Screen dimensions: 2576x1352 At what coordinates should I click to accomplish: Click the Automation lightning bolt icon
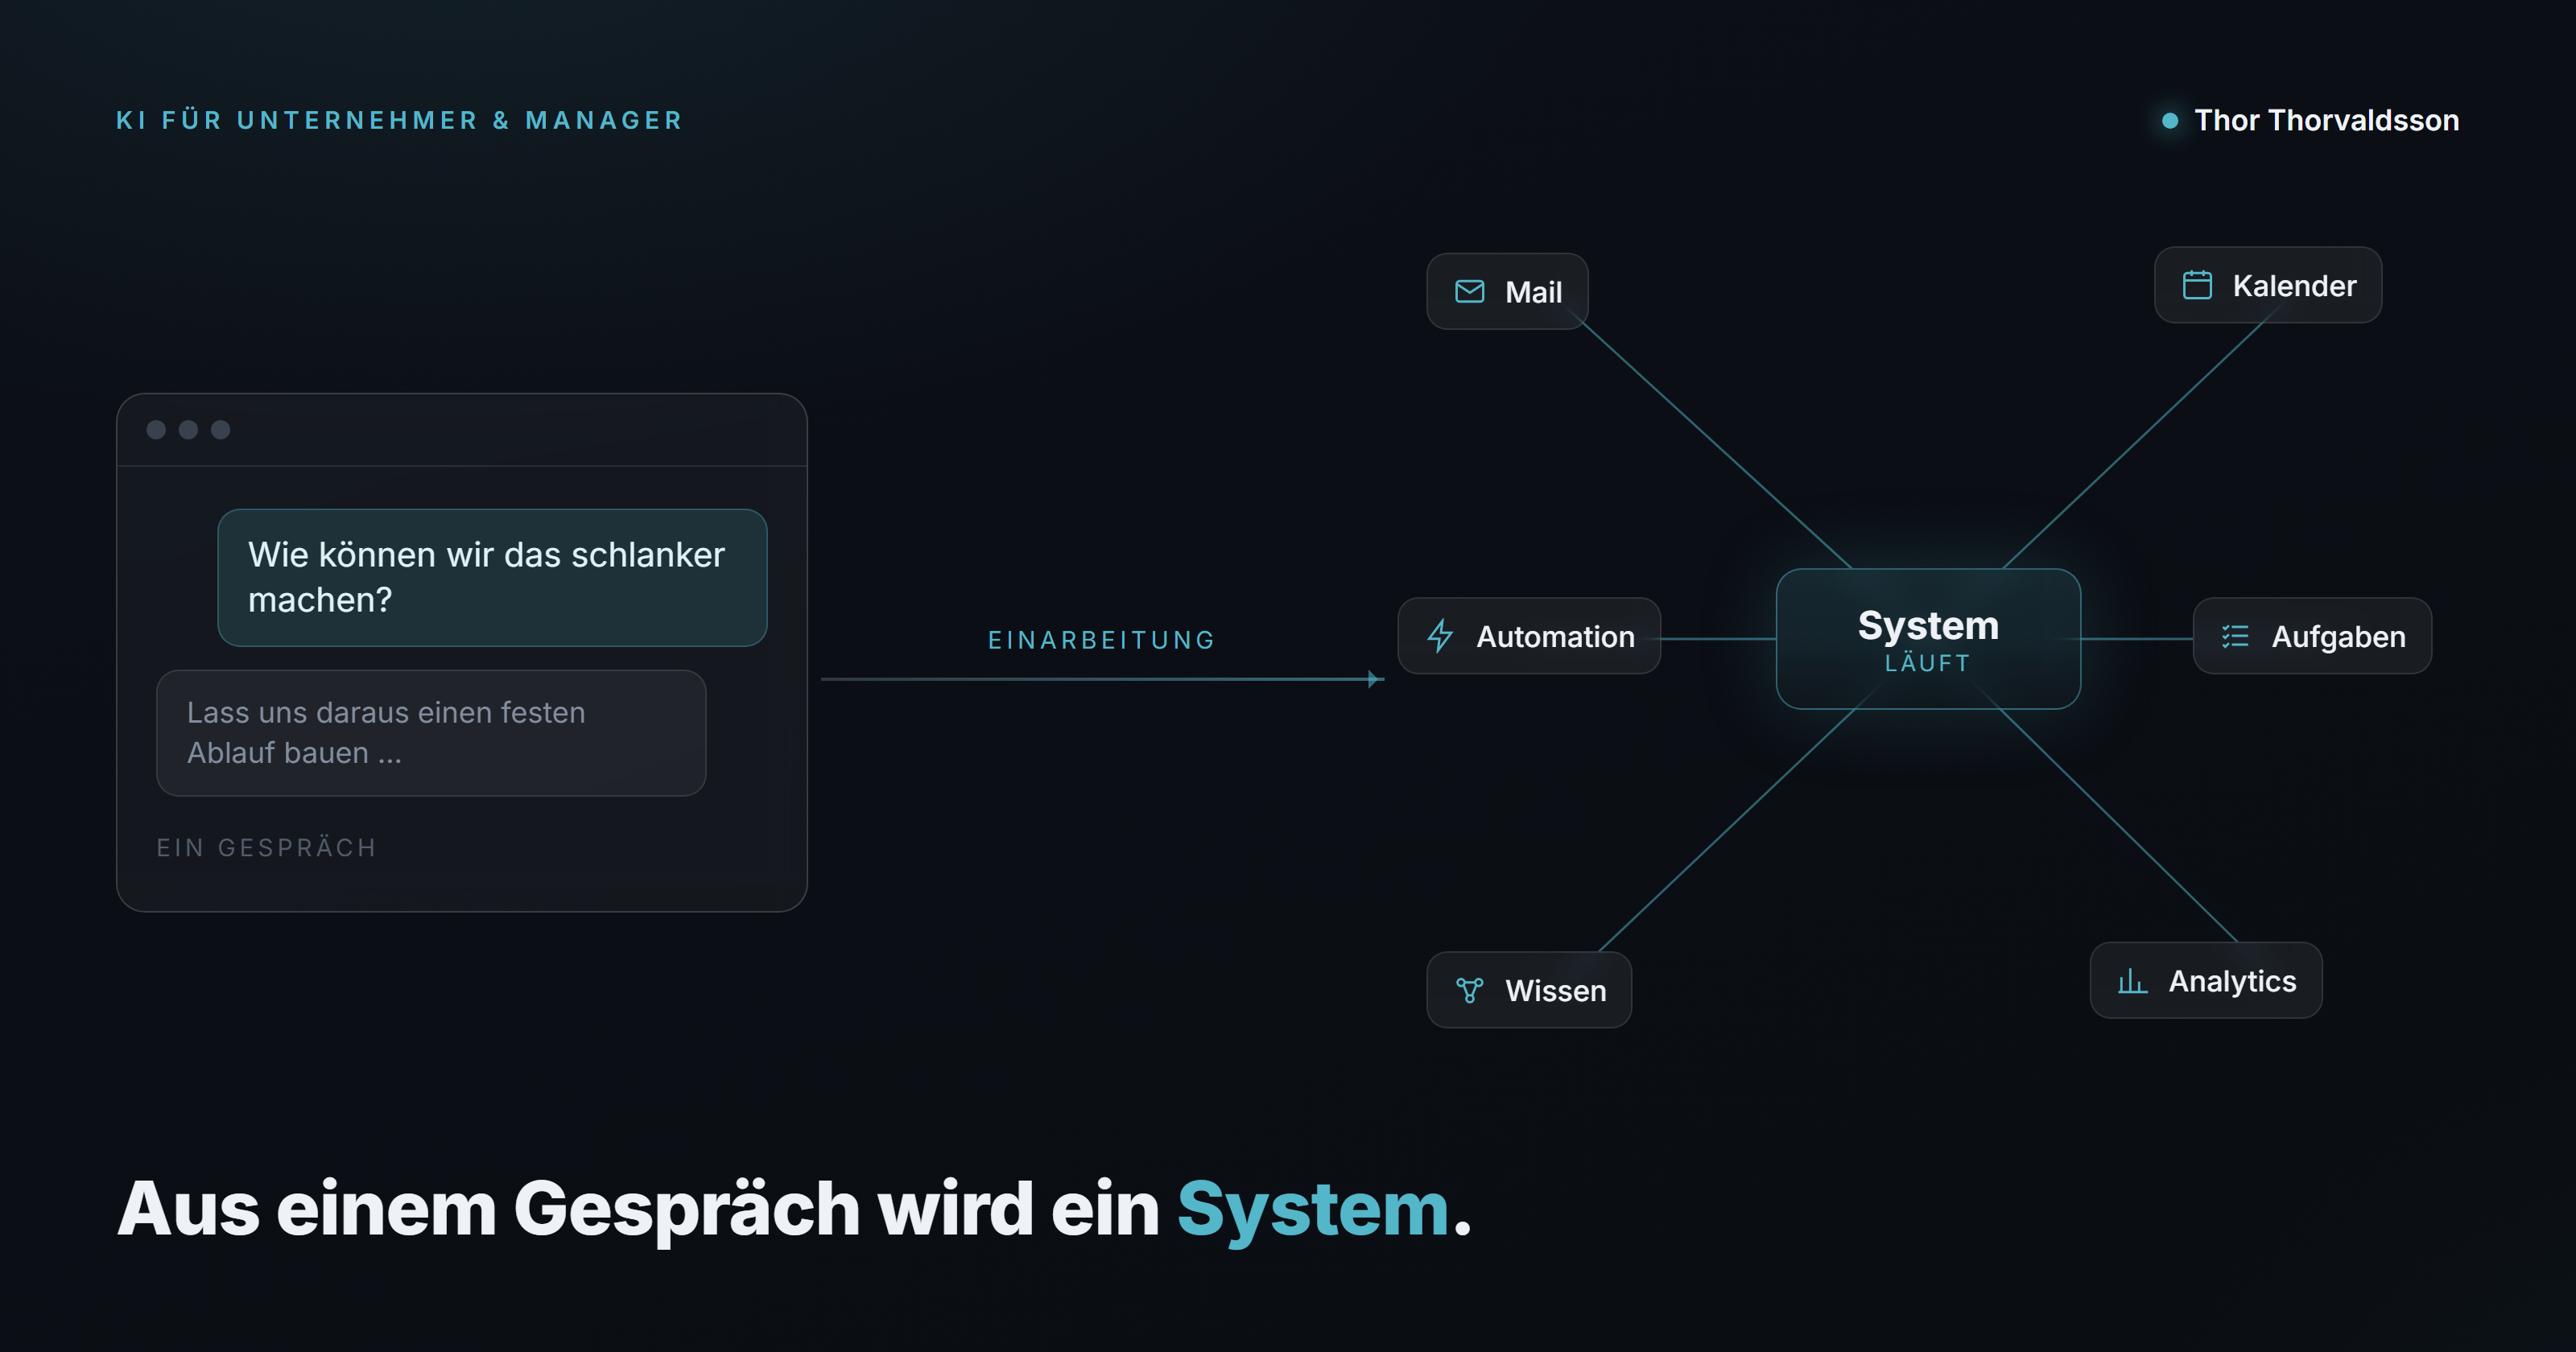1440,636
